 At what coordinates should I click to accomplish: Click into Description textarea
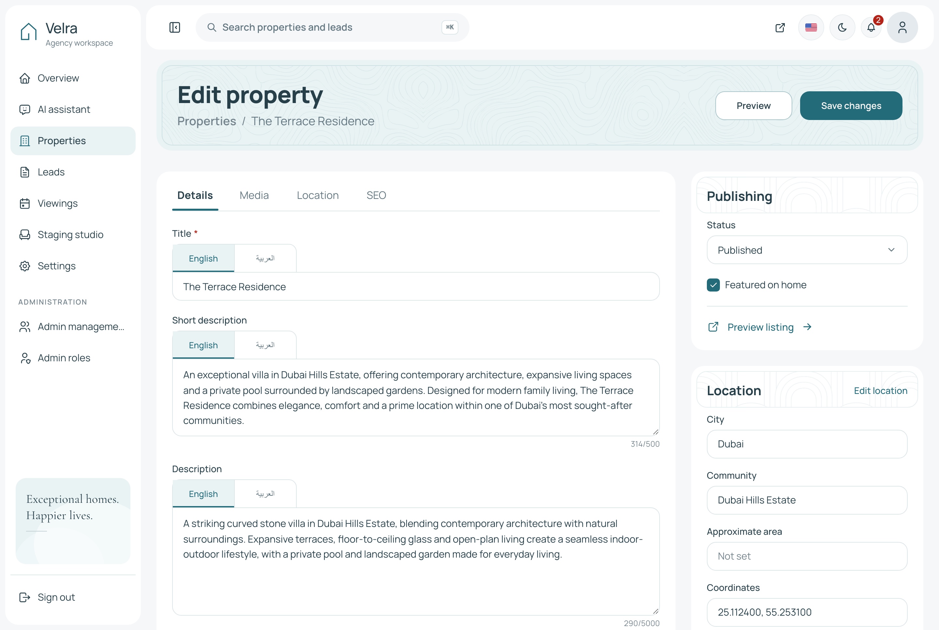tap(416, 561)
